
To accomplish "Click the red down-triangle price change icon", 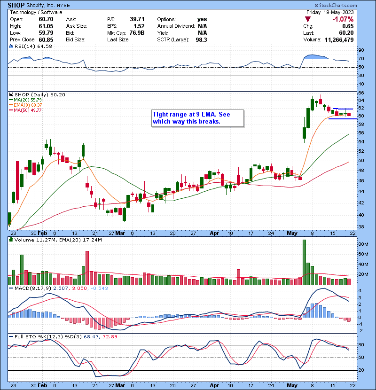I will (308, 19).
